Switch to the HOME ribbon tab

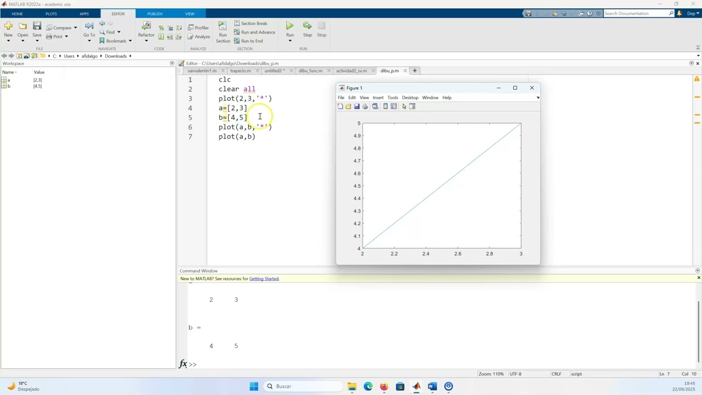coord(17,13)
